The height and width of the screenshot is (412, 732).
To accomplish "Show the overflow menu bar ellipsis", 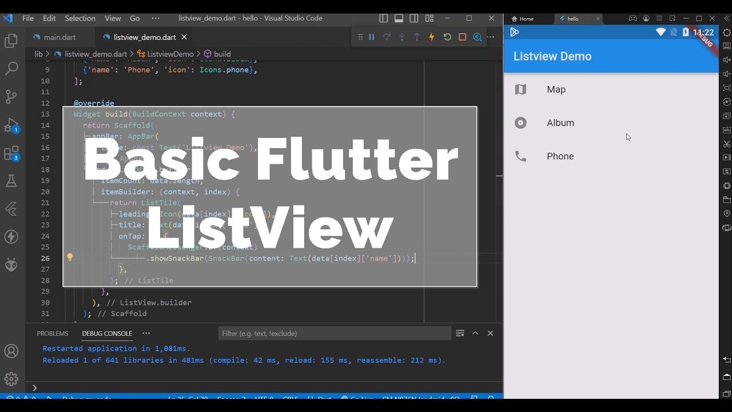I will (x=156, y=18).
